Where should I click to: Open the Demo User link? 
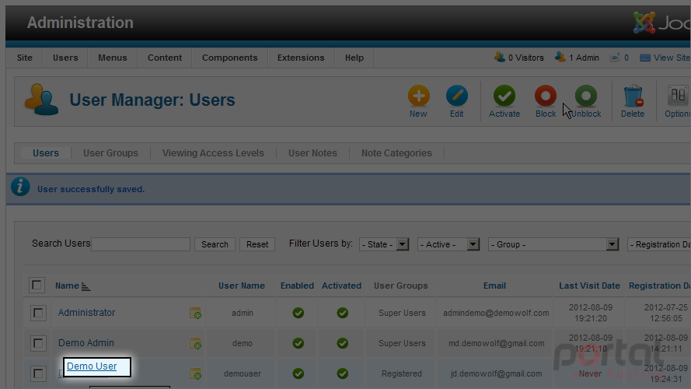tap(92, 366)
